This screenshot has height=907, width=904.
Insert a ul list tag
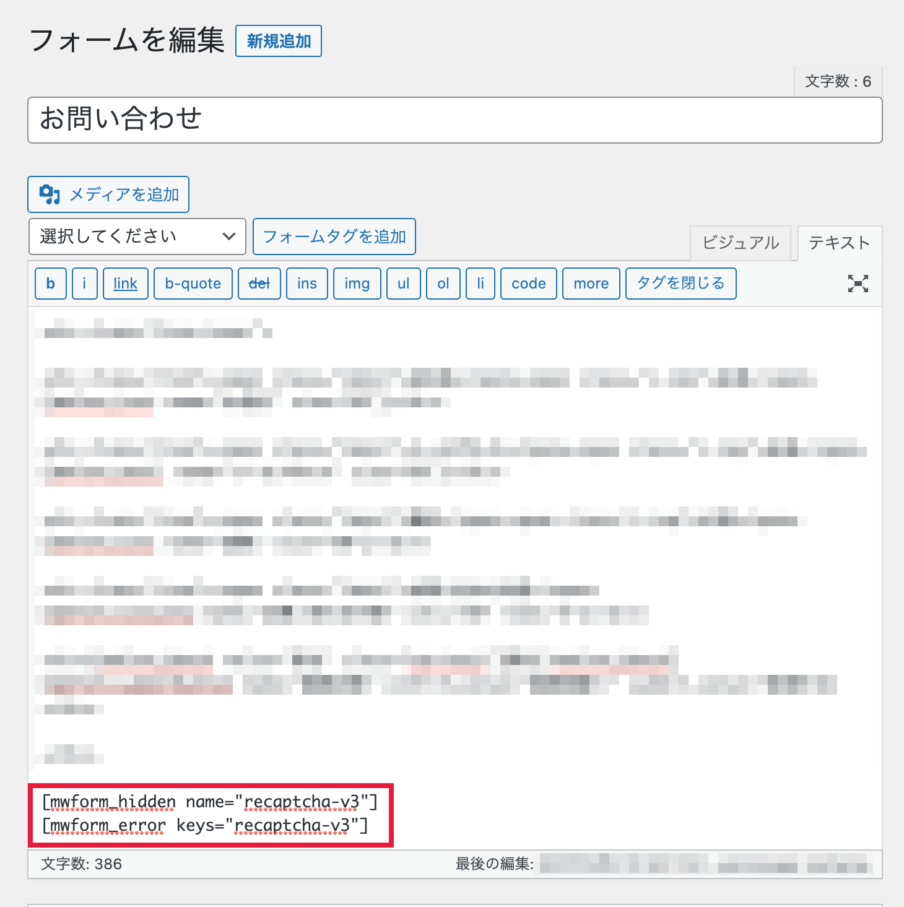pos(404,284)
